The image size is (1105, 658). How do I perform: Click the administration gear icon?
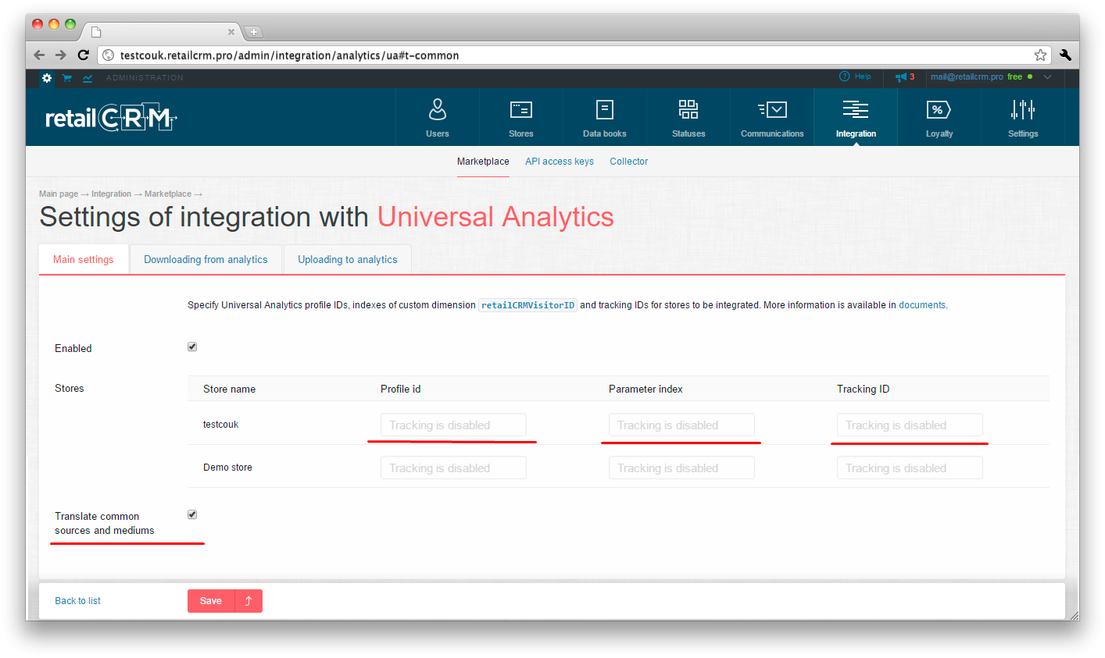[47, 78]
